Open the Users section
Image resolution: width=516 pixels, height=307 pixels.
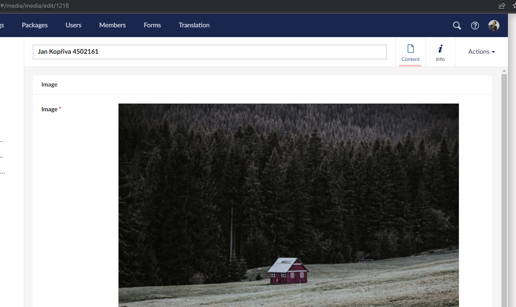[x=73, y=25]
